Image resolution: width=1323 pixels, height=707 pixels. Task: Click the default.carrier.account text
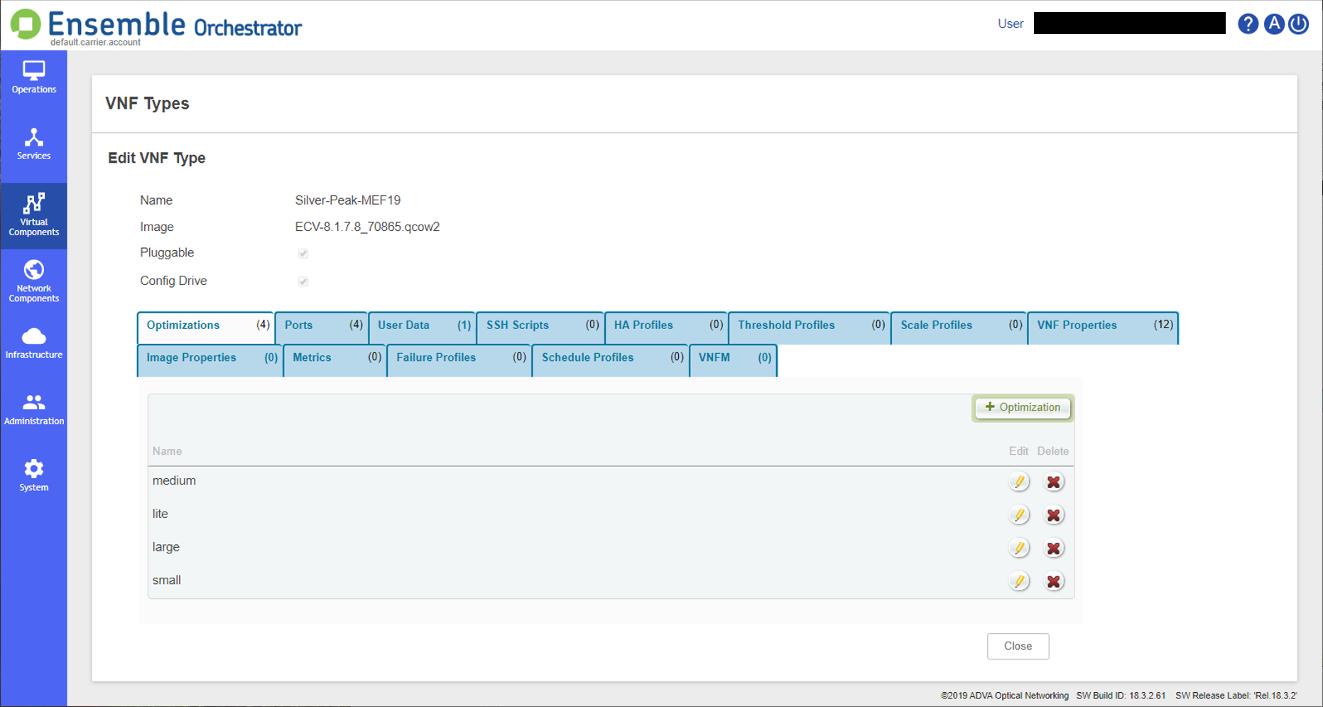tap(95, 43)
